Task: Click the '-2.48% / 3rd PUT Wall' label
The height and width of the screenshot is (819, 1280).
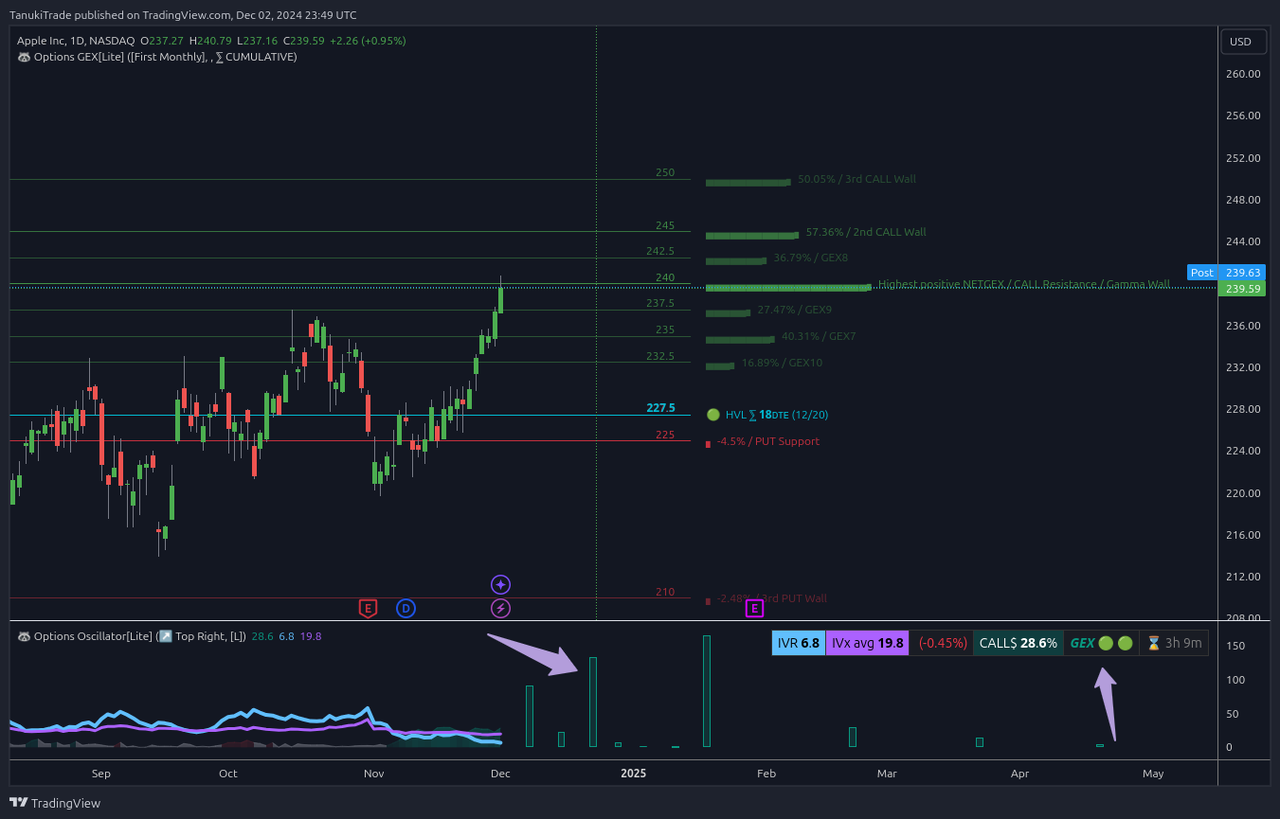Action: [771, 598]
